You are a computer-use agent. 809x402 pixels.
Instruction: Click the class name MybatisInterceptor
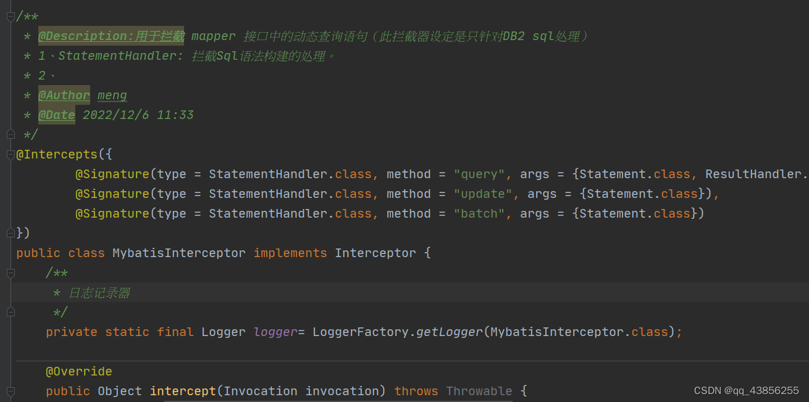tap(178, 252)
